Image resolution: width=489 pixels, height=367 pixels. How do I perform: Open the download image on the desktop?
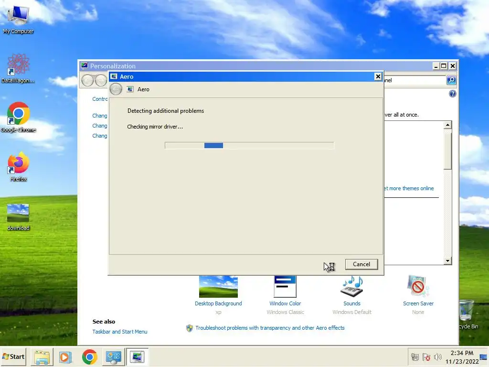(18, 217)
